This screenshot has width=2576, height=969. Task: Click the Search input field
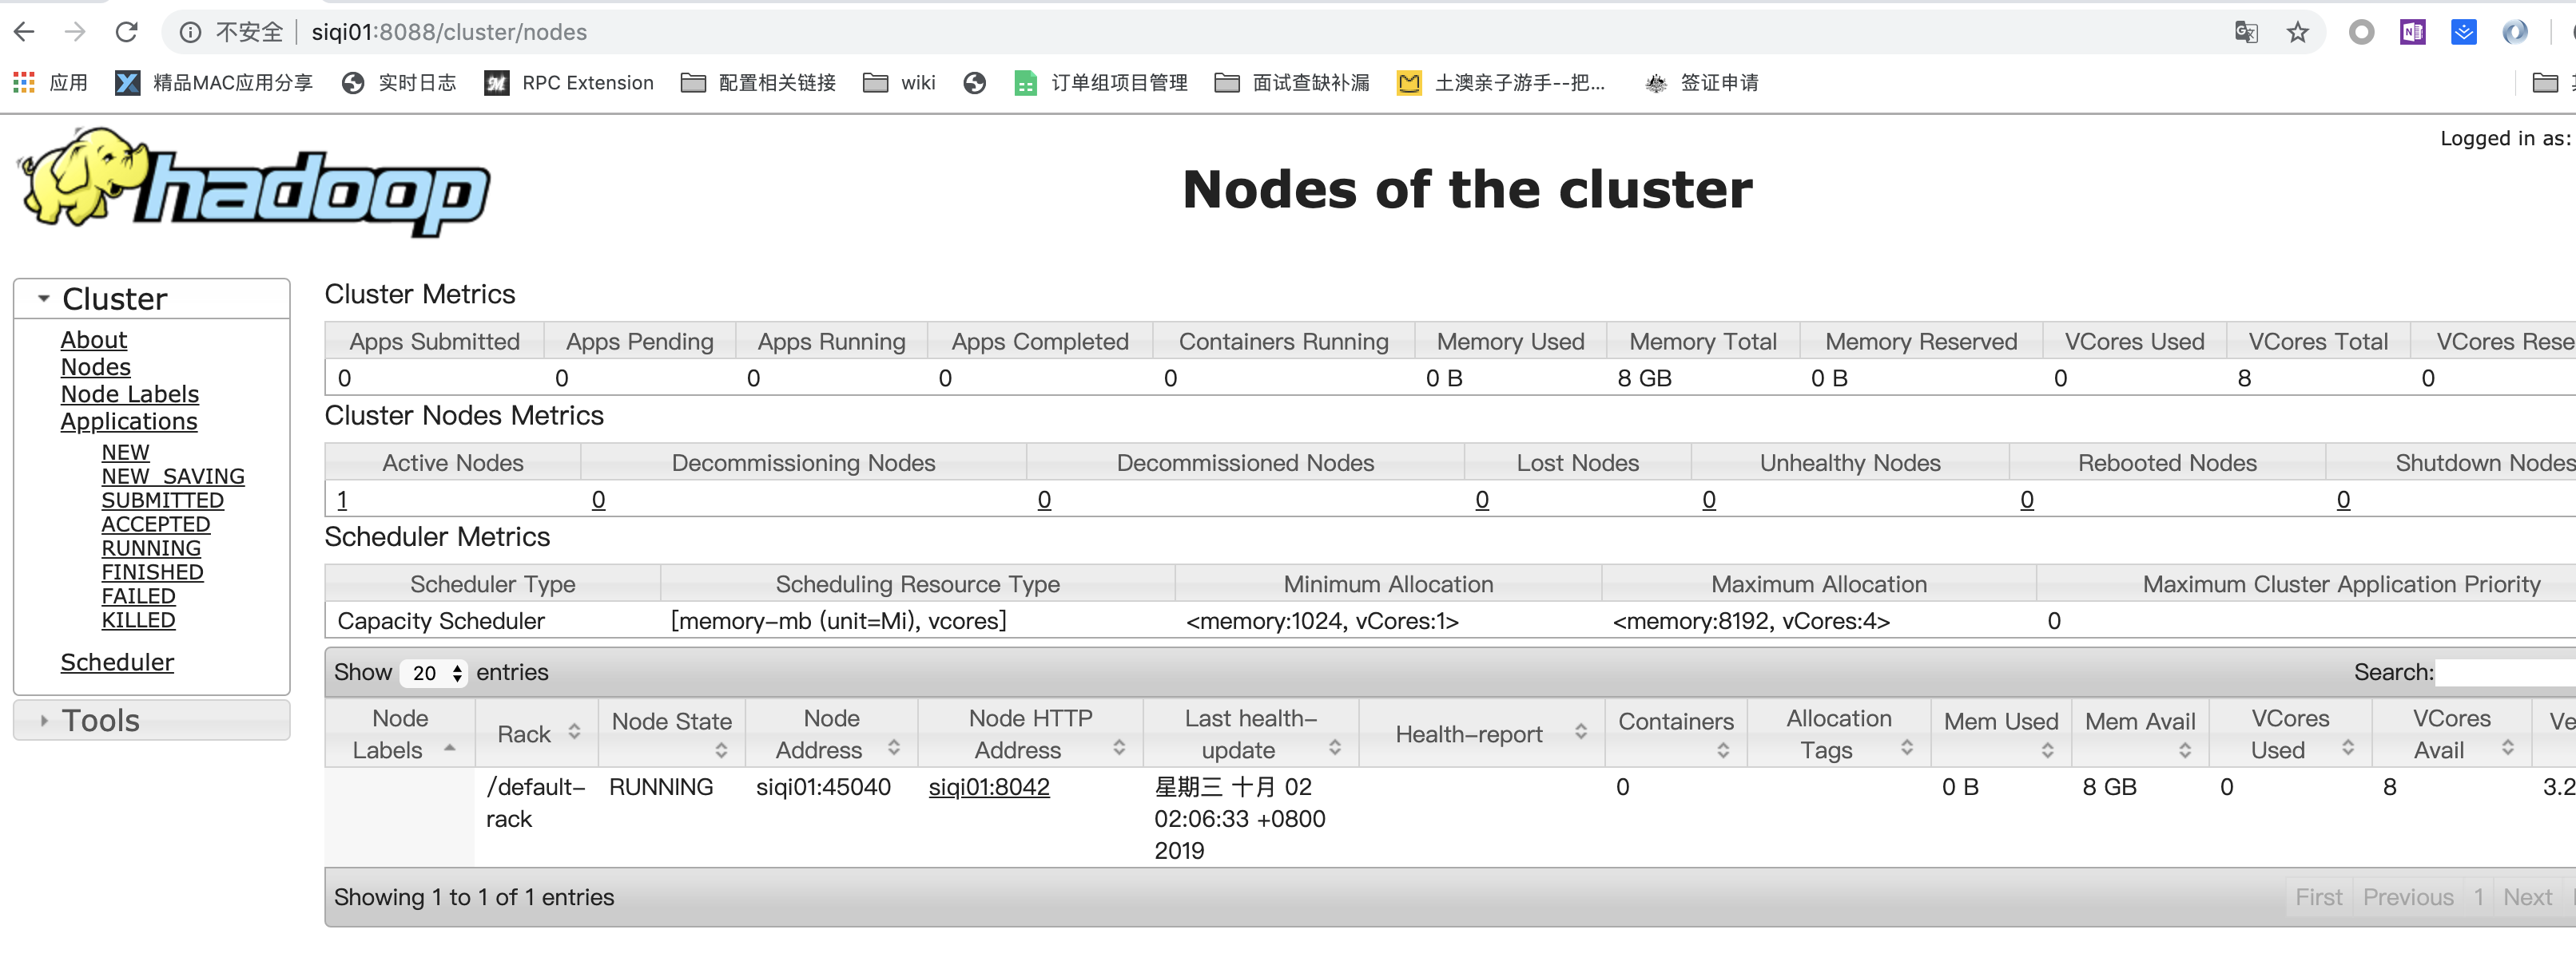[2500, 672]
